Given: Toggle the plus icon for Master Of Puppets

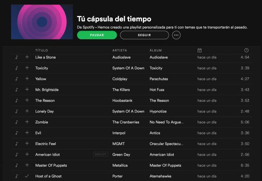Looking at the screenshot, I should 27,165.
